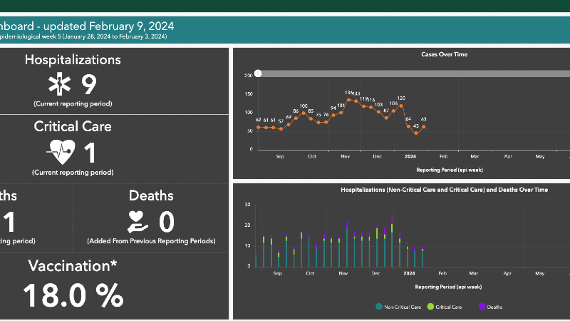Viewport: 570px width, 321px height.
Task: Click the Deaths hand-holding-heart icon
Action: click(x=138, y=222)
